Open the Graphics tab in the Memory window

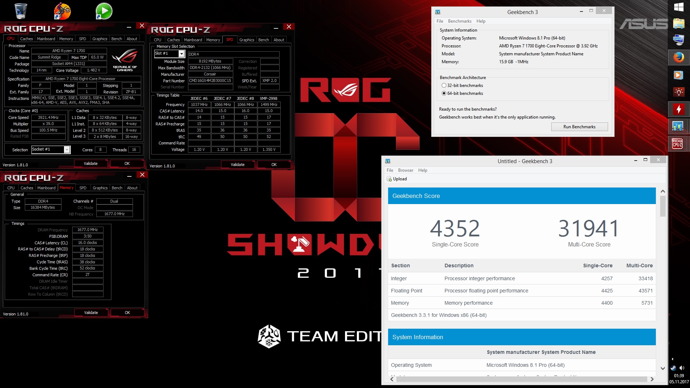click(x=100, y=188)
